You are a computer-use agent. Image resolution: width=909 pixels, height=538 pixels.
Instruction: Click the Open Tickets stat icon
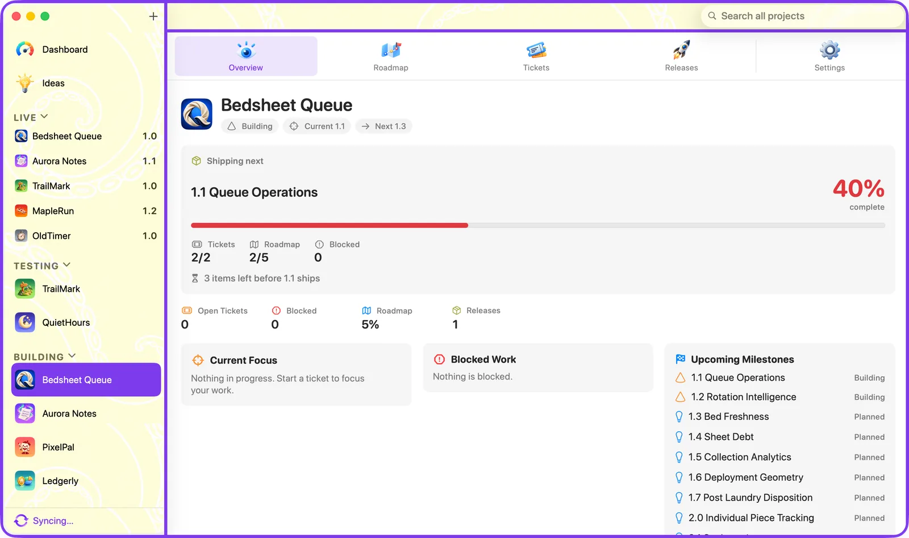[x=187, y=310]
